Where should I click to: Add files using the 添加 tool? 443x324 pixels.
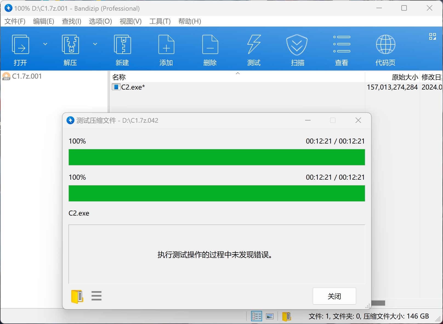[166, 49]
